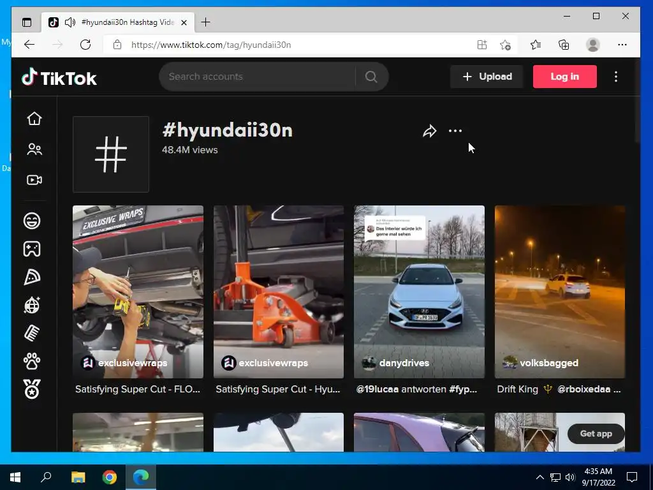Image resolution: width=653 pixels, height=490 pixels.
Task: Add this page to favorites star icon
Action: point(505,45)
